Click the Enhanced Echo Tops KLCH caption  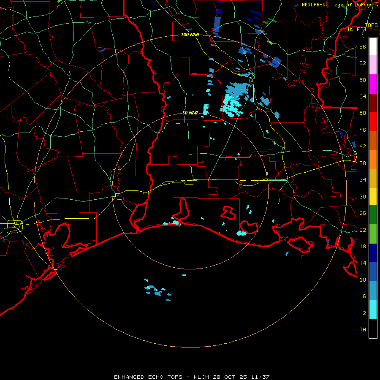tap(192, 377)
